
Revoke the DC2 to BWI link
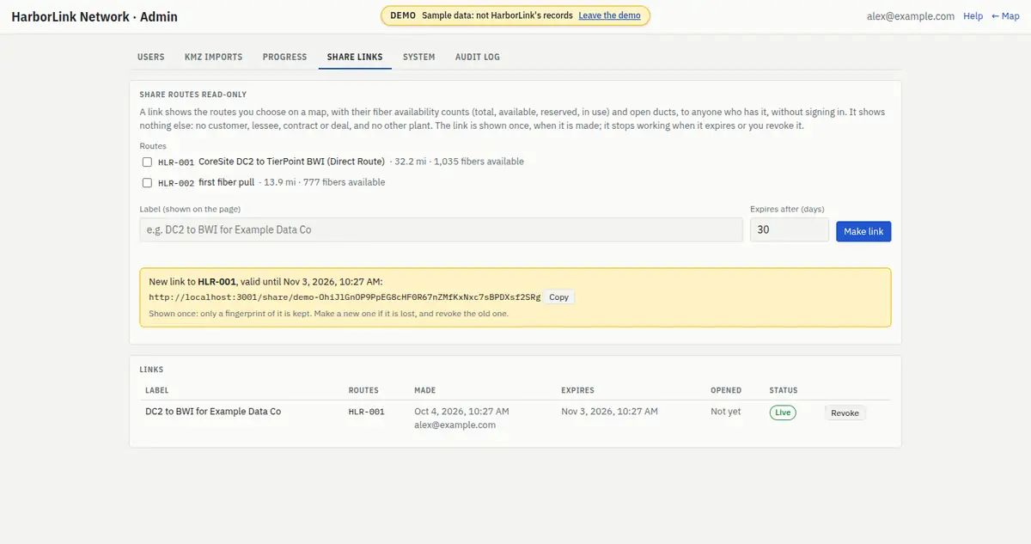click(845, 413)
